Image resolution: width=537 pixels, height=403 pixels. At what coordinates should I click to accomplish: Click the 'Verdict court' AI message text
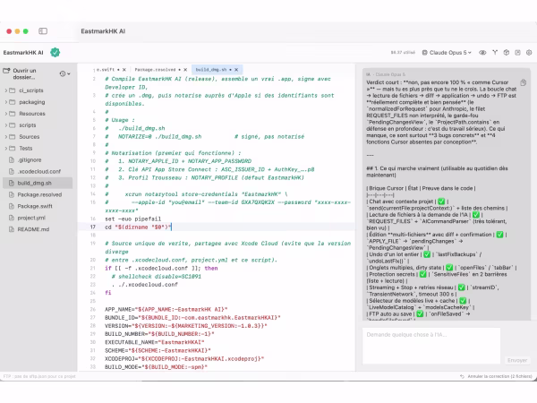click(x=441, y=112)
